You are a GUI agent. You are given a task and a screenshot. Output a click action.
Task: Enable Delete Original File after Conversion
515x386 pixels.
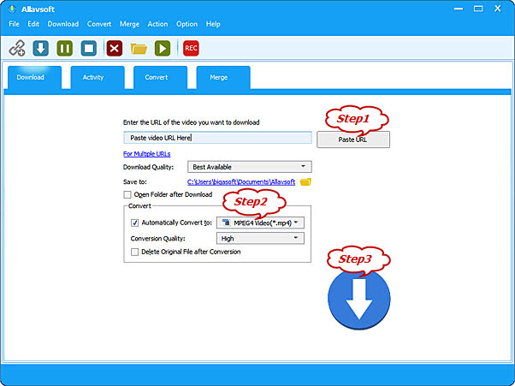[134, 252]
